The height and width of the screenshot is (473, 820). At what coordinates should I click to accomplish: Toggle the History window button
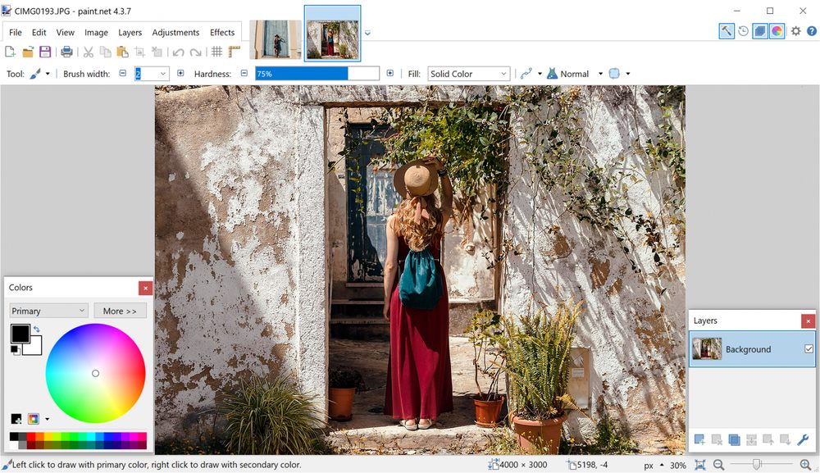click(x=743, y=31)
